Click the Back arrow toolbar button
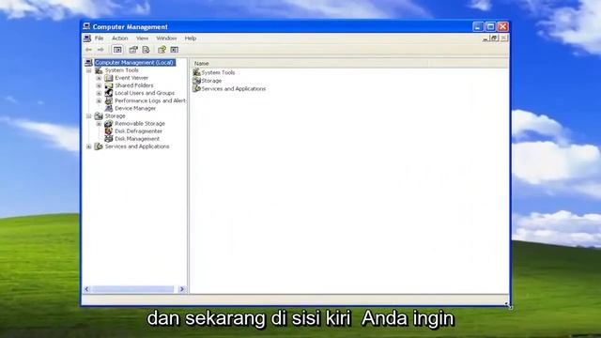The width and height of the screenshot is (601, 338). point(89,50)
